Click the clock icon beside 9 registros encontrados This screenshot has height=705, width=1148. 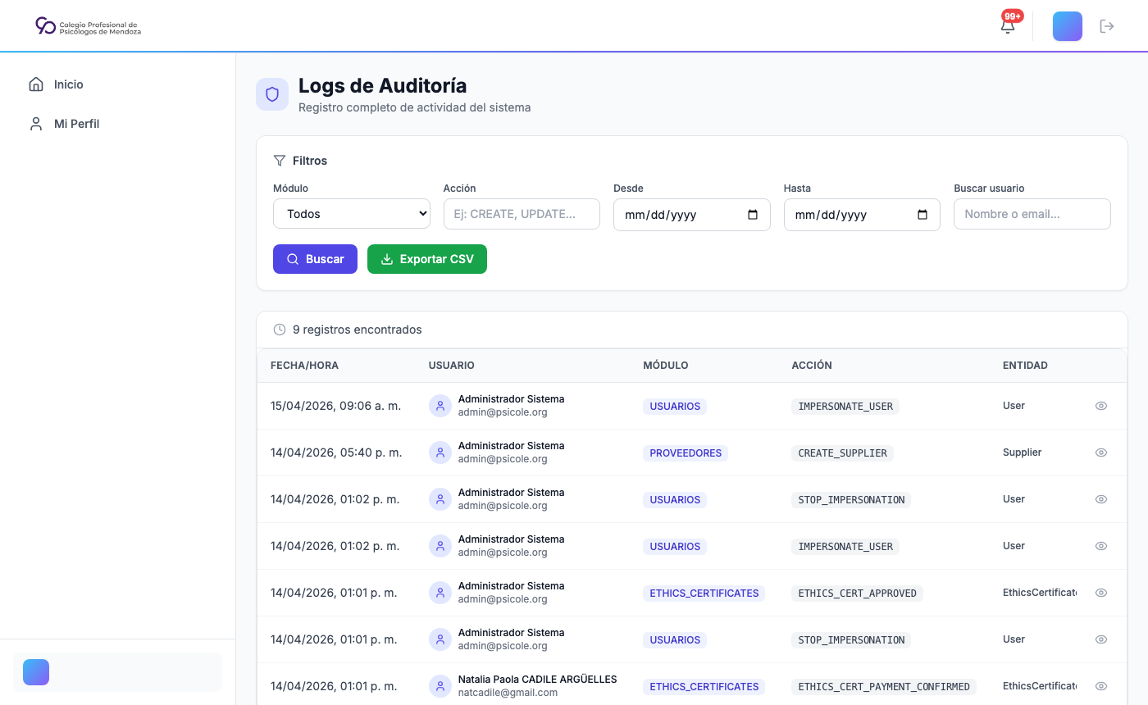[280, 330]
